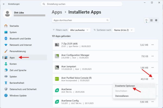This screenshot has height=108, width=163.
Task: Open the Dirk Löbe profile avatar
Action: 8,14
